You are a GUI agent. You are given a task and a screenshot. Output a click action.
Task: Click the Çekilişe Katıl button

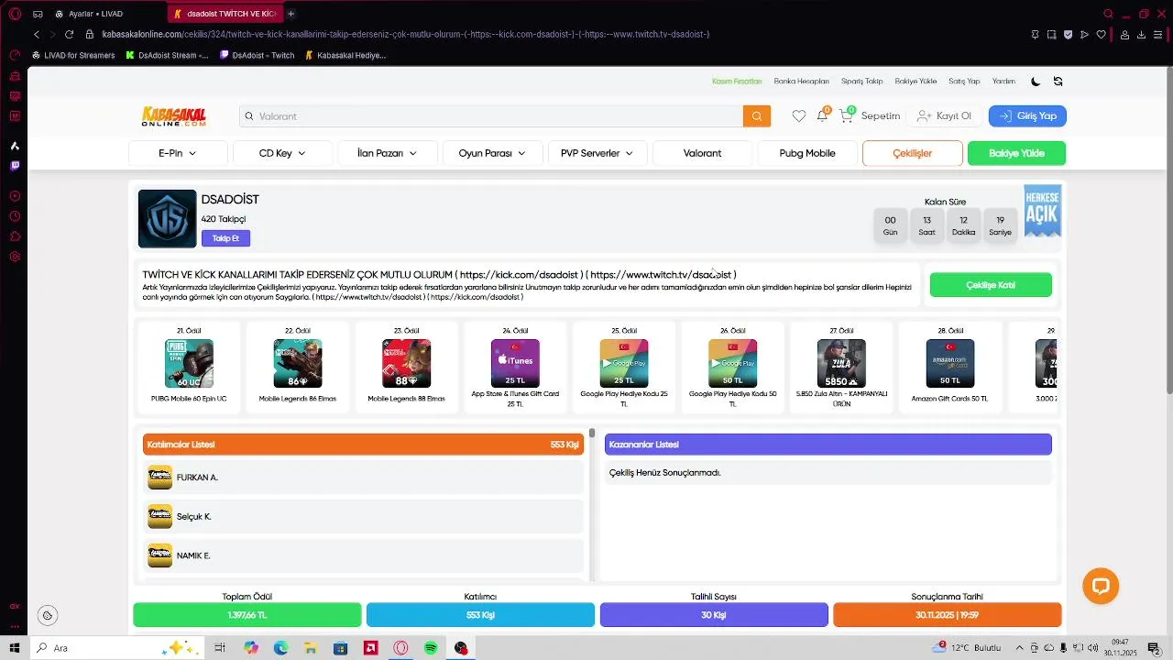point(991,285)
